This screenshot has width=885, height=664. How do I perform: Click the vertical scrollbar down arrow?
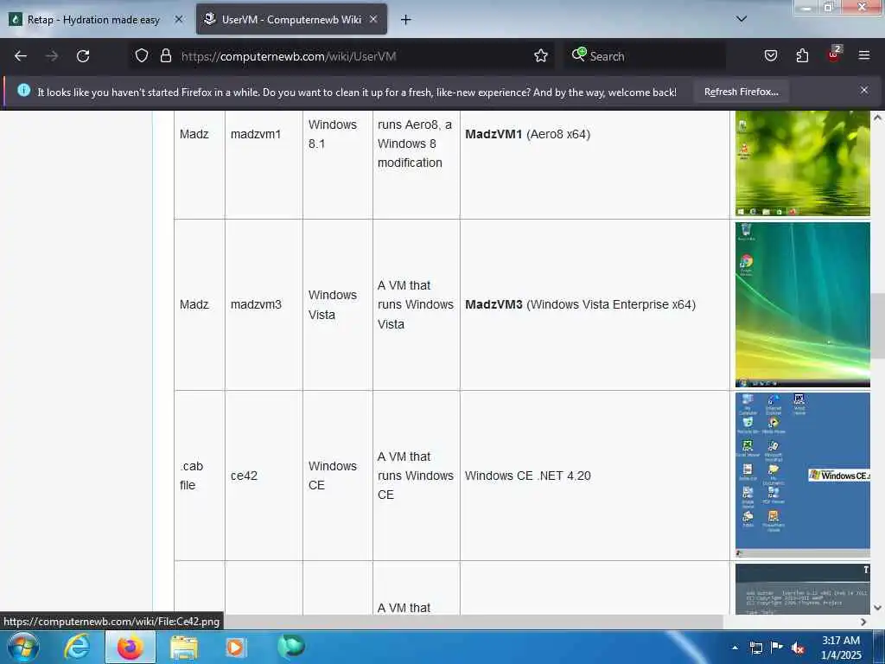(878, 608)
